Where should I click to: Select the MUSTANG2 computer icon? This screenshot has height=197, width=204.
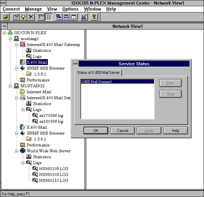click(x=16, y=86)
